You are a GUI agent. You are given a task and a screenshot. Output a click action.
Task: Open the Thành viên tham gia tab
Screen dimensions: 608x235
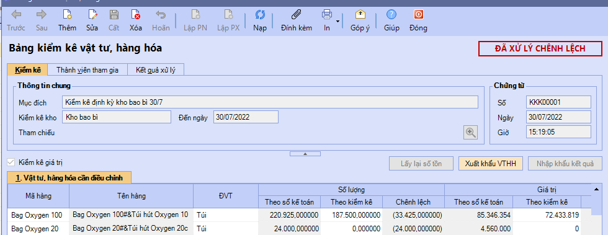[x=87, y=70]
